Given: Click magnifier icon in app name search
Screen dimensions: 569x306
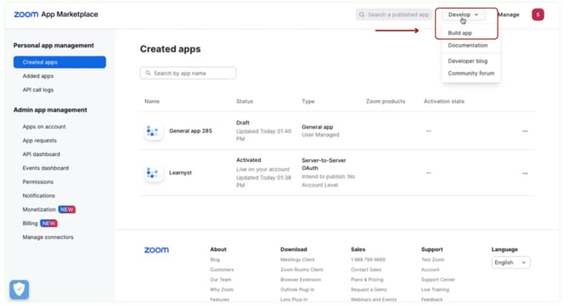Looking at the screenshot, I should coord(148,73).
